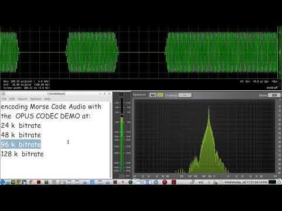Viewport: 282px width, 211px height.
Task: Click the '128 k bitrate' line
Action: pyautogui.click(x=22, y=154)
